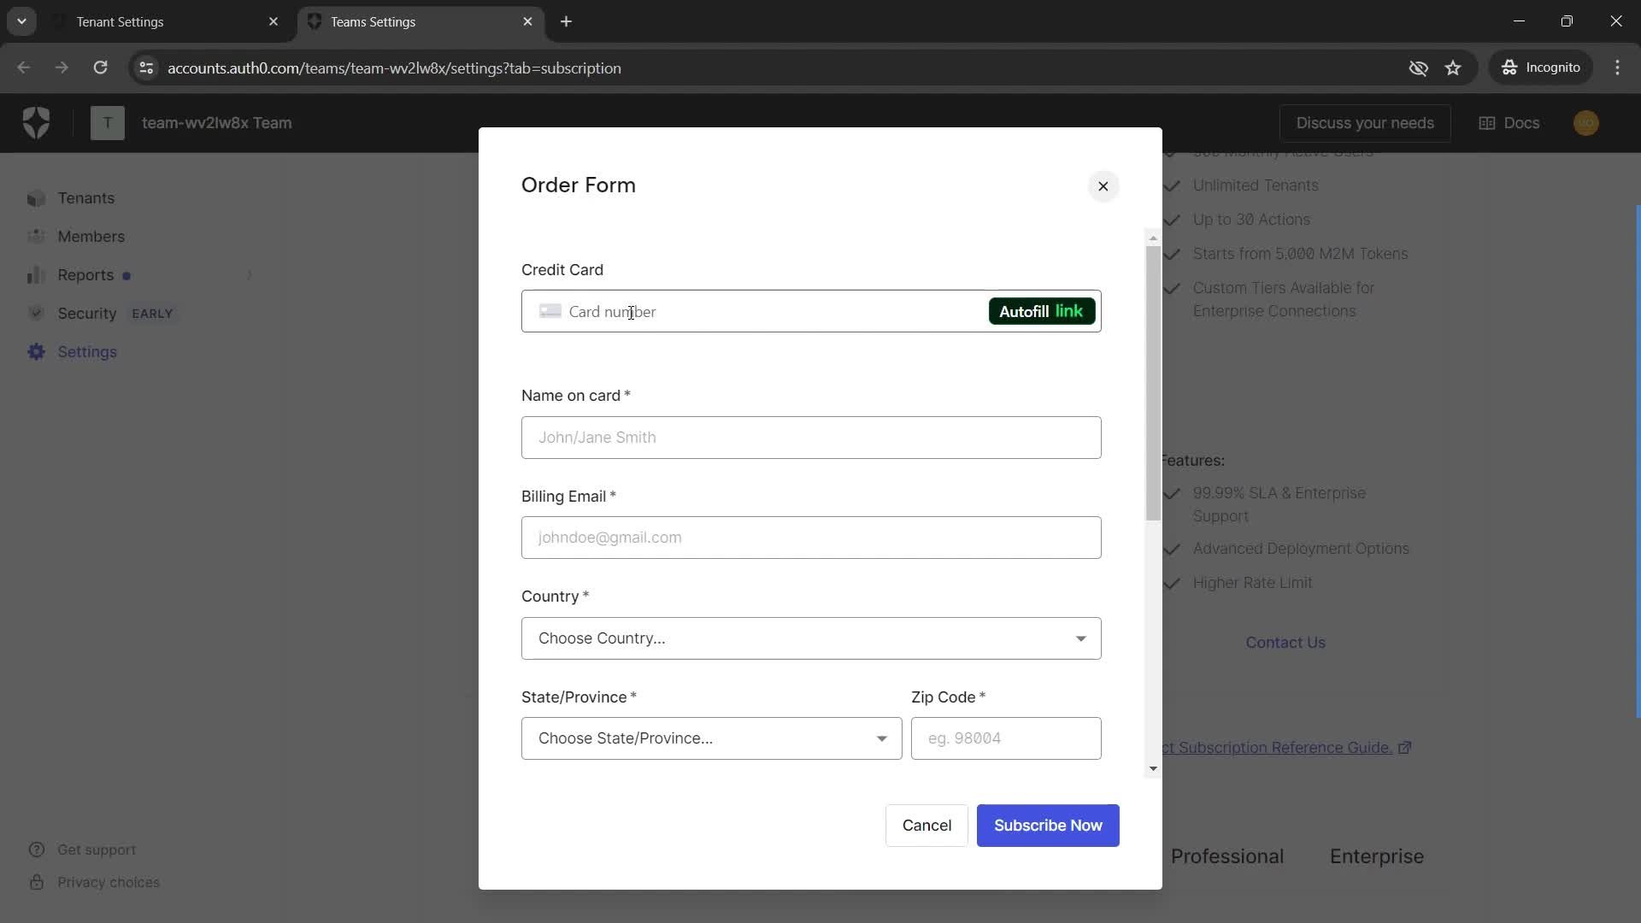Click the form scrollbar down arrow

[x=1153, y=769]
